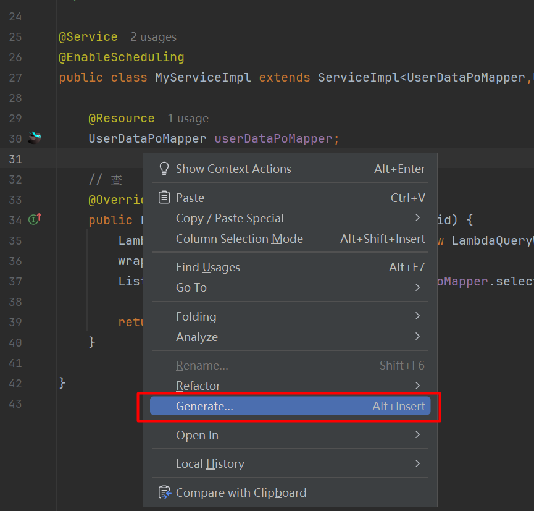Screen dimensions: 534x511
Task: Click the lightbulb Show Context Actions icon
Action: 164,169
